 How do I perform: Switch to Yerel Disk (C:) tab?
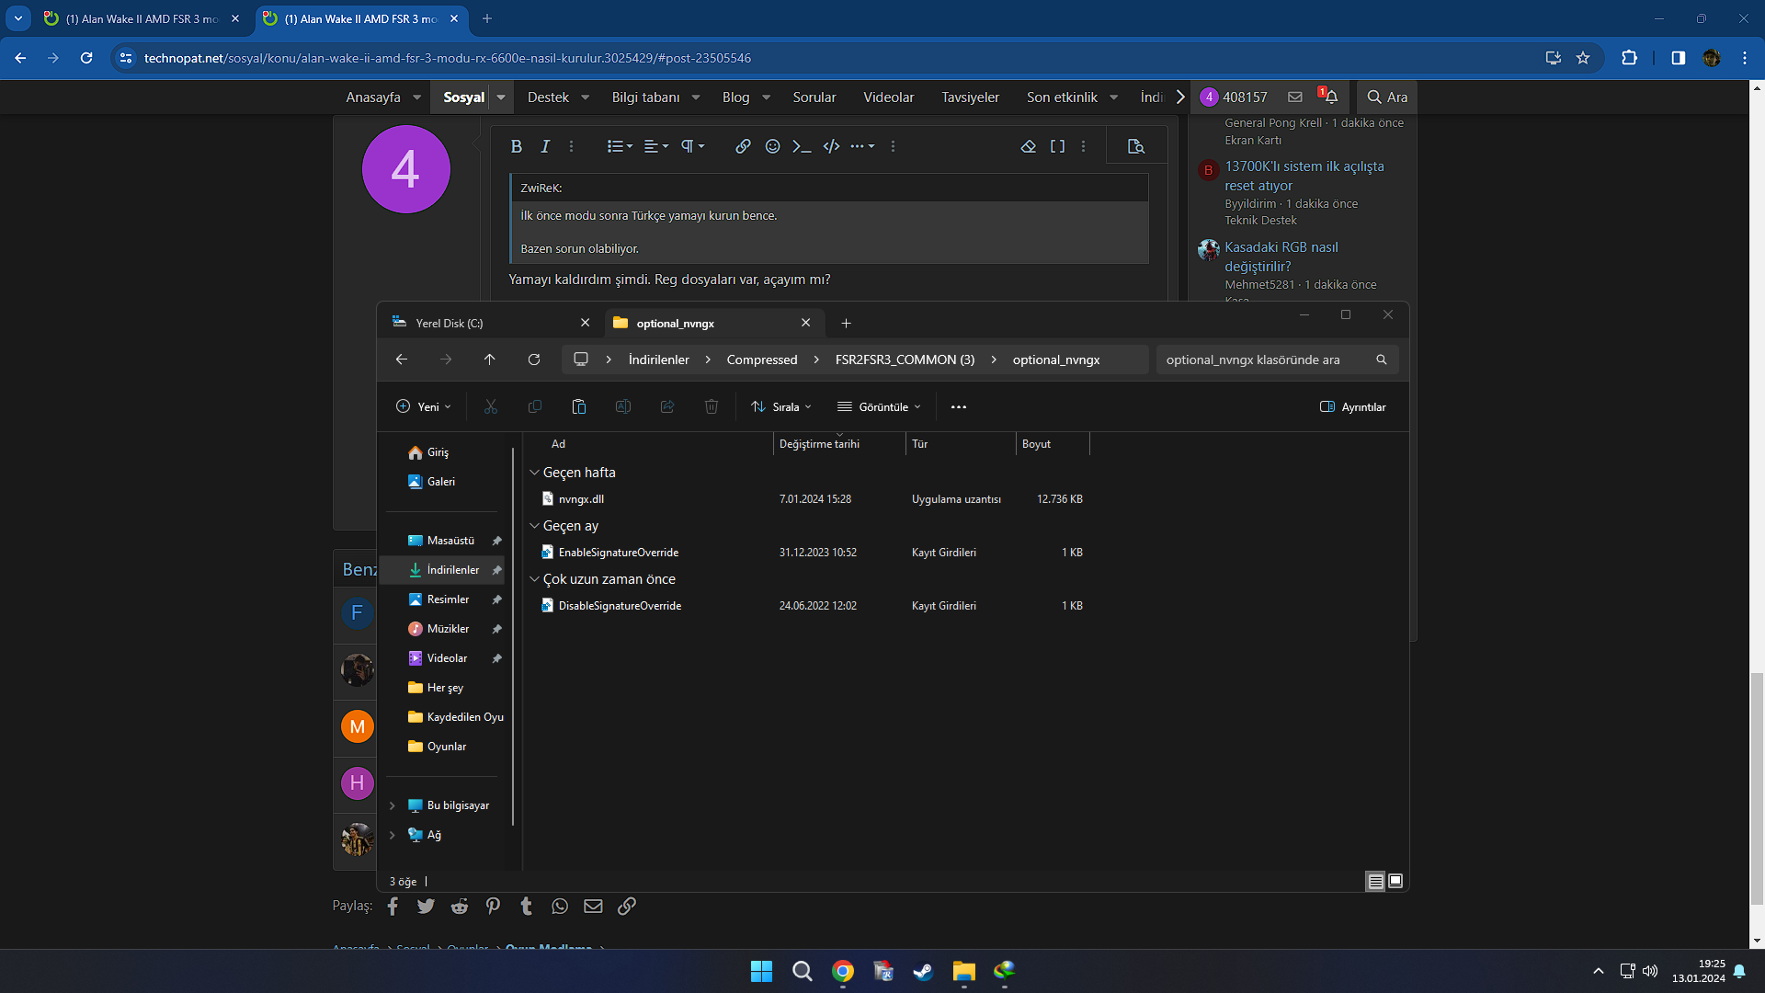(x=450, y=323)
